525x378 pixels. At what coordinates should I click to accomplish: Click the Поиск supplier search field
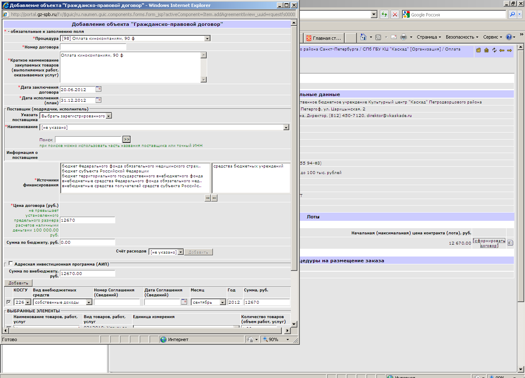click(x=88, y=140)
